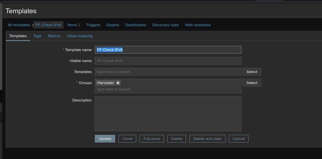Go to the Triggers page
This screenshot has width=322, height=159.
(x=93, y=25)
